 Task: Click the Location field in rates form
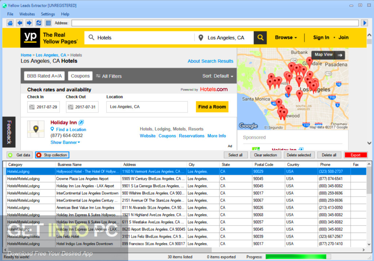tap(147, 107)
